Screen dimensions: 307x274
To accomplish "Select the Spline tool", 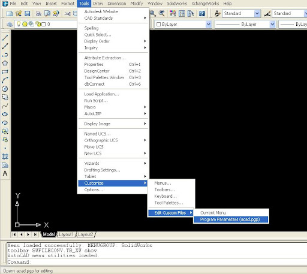I will tap(5, 106).
